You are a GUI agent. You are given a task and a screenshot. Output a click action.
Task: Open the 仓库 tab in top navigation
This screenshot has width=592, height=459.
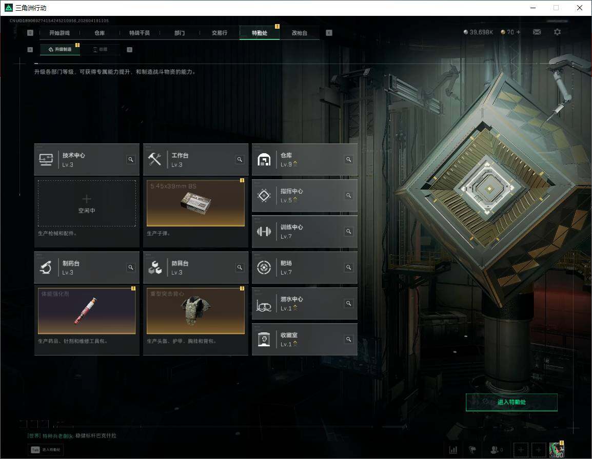coord(100,33)
